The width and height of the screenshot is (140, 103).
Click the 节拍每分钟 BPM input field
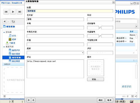[x=100, y=44]
